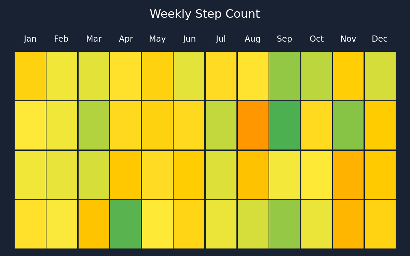Viewport: 410px width, 256px height.
Task: Select the orange third-row cell under Nov
Action: pos(348,175)
